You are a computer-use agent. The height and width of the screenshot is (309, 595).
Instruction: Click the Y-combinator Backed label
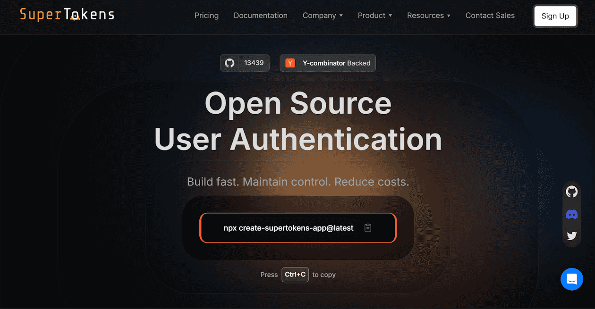pos(336,63)
